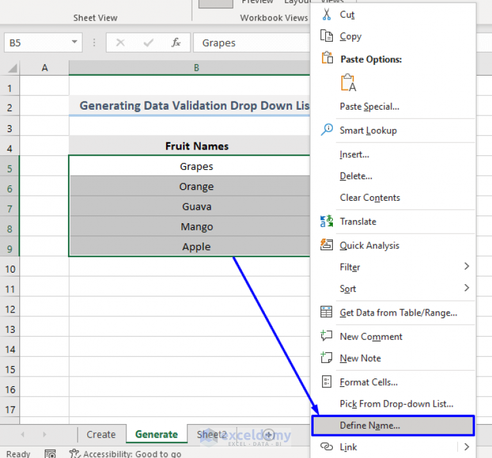This screenshot has width=492, height=458.
Task: Click the Copy pages icon
Action: pyautogui.click(x=327, y=36)
